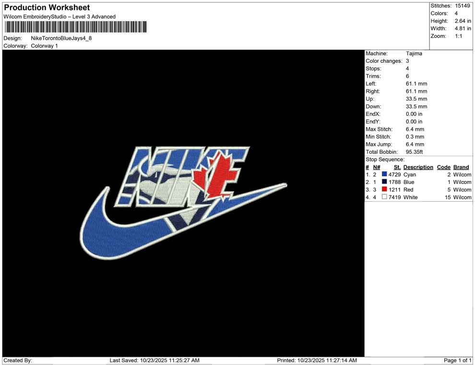Click the 'N#' column header

click(377, 167)
